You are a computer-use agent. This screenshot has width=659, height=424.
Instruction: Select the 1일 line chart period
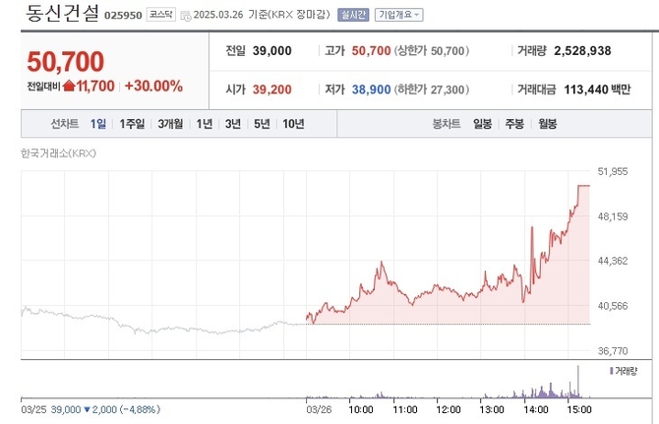98,124
